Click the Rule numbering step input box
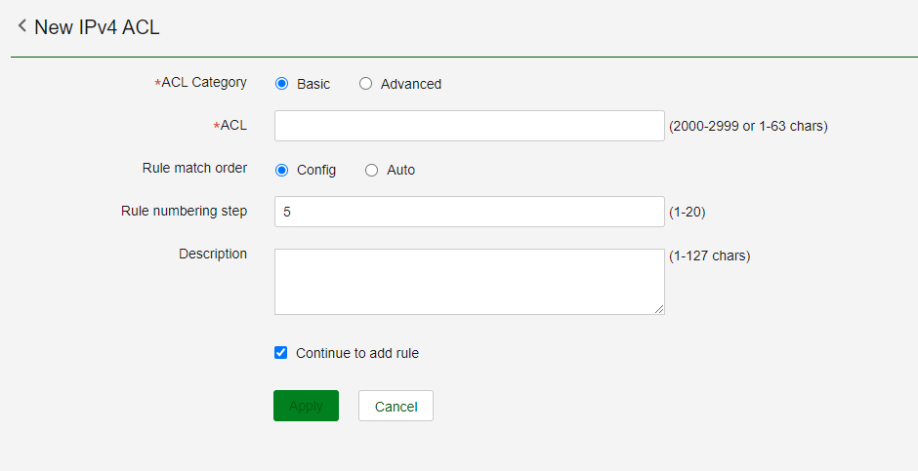This screenshot has width=918, height=471. tap(469, 212)
